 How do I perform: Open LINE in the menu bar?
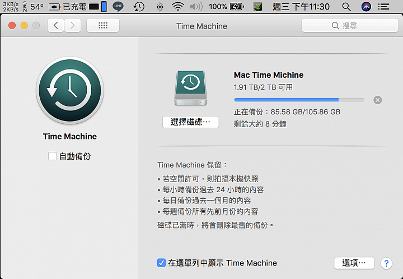coord(118,6)
